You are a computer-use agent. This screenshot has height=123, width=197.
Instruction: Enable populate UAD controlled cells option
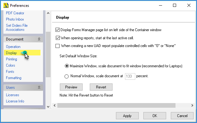click(x=57, y=46)
